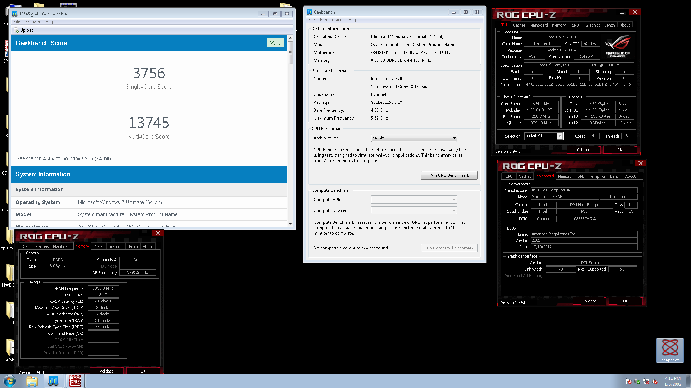The height and width of the screenshot is (388, 691).
Task: Open the Compute API dropdown
Action: point(414,200)
